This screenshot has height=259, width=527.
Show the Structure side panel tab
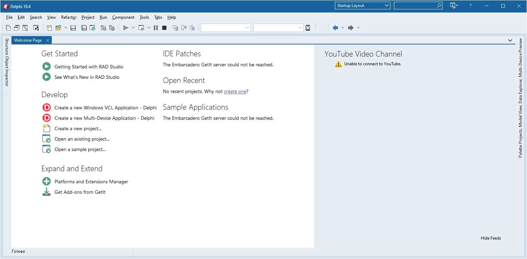[7, 46]
